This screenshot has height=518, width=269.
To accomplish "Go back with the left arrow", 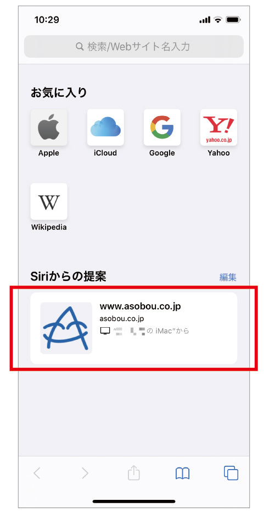I will [x=37, y=473].
